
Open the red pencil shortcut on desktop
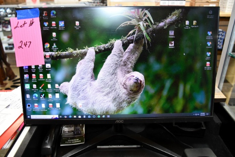(42, 86)
